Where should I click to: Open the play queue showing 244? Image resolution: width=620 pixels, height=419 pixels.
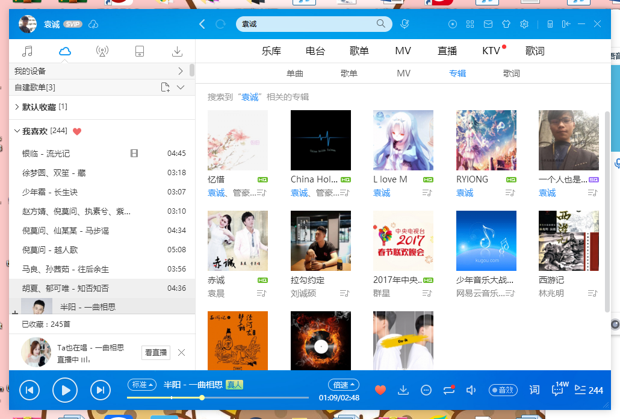click(589, 390)
